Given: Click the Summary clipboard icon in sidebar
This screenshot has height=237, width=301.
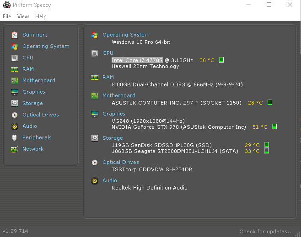Looking at the screenshot, I should (x=15, y=35).
